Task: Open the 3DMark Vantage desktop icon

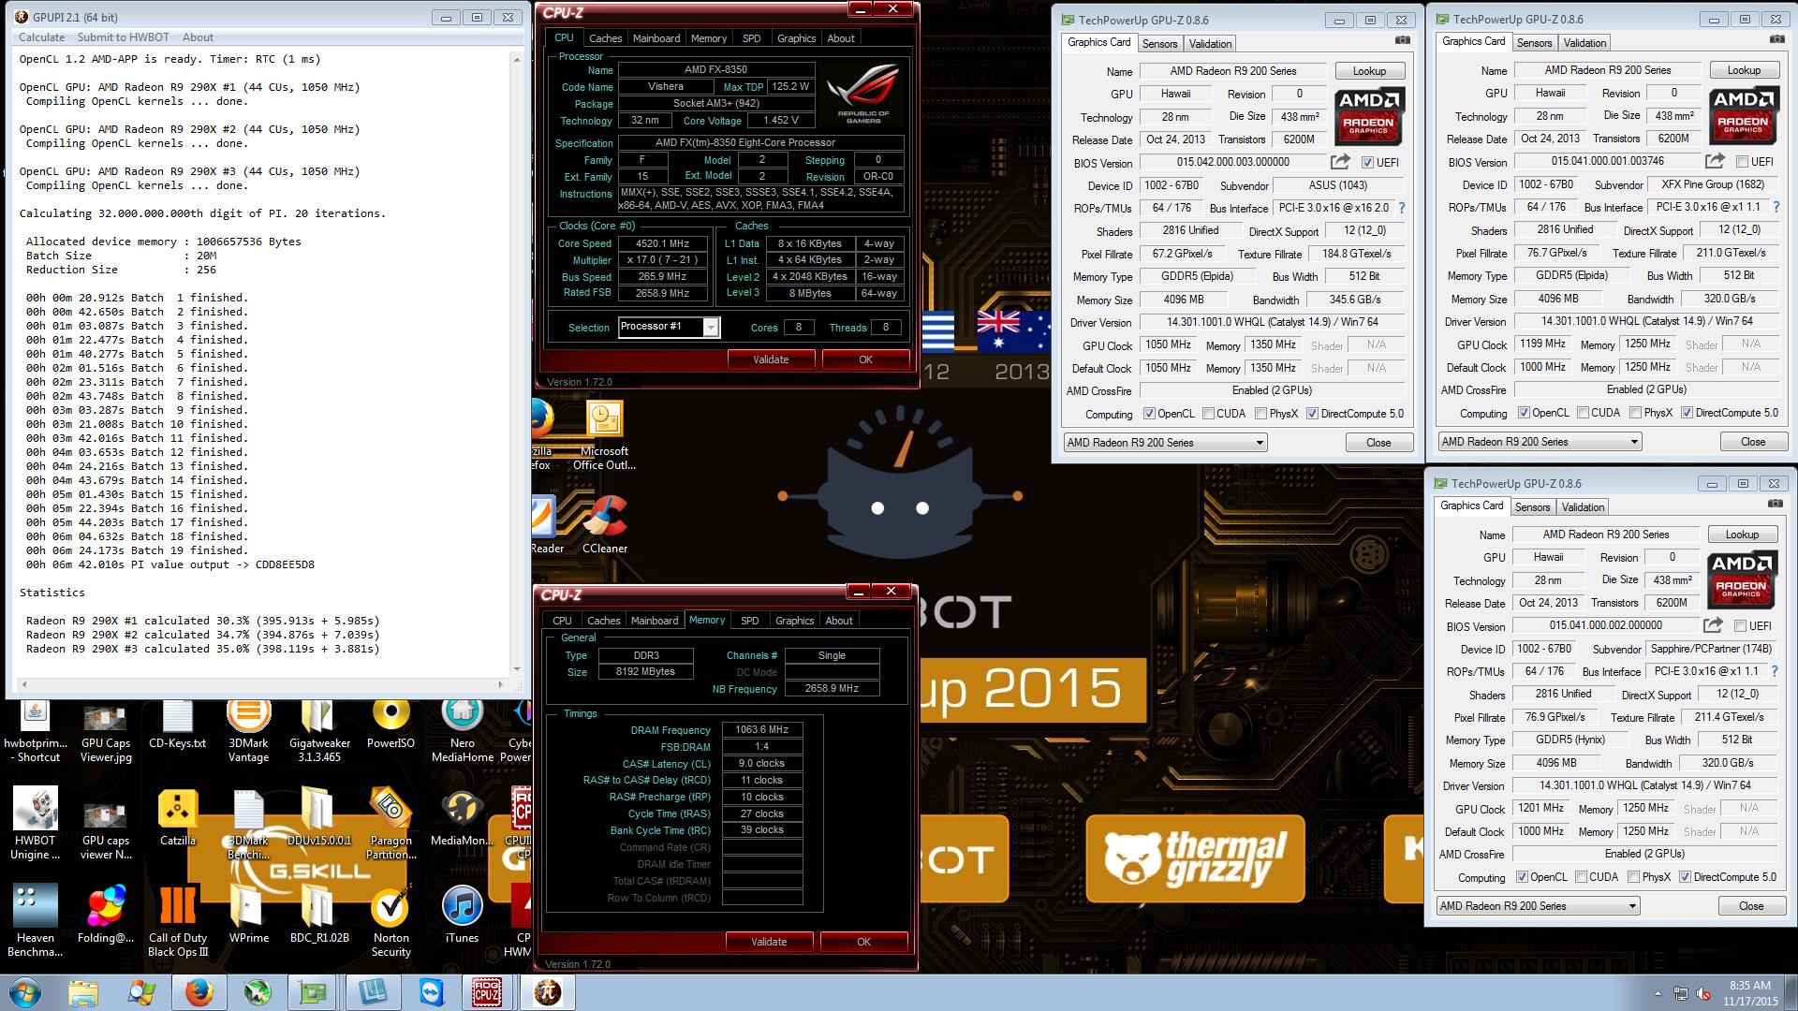Action: pyautogui.click(x=248, y=730)
